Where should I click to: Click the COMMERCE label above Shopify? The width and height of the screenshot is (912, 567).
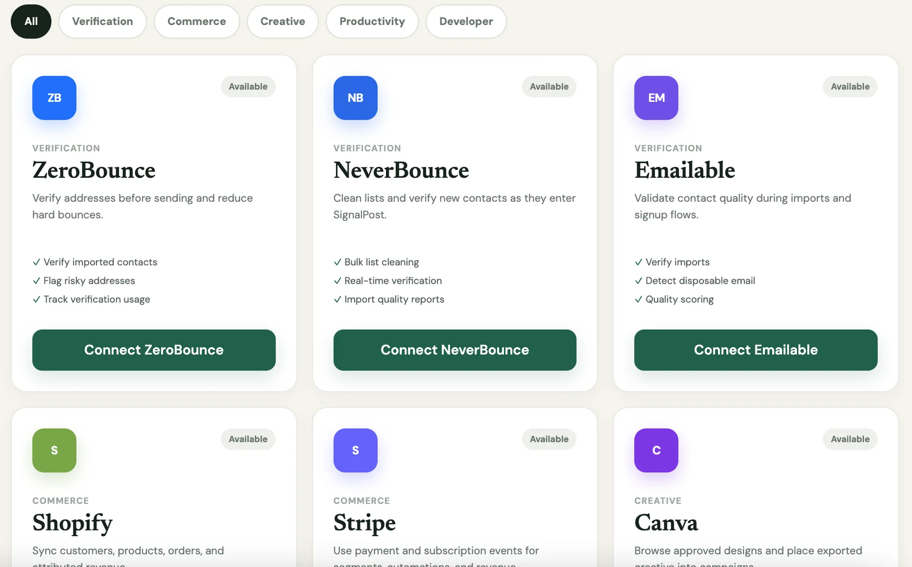coord(61,501)
